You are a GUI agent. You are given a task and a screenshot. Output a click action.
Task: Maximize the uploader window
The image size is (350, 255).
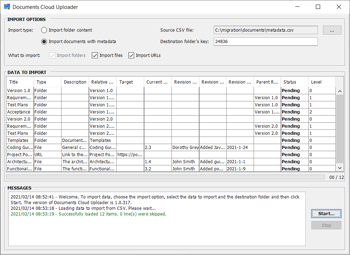[318, 7]
